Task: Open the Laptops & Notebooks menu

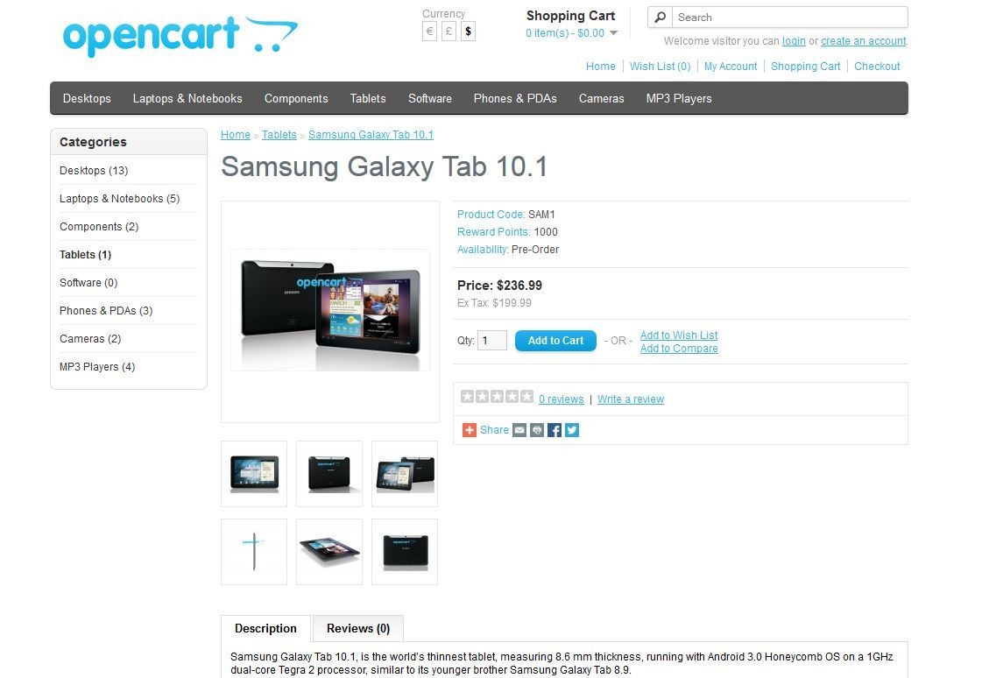Action: pos(187,98)
